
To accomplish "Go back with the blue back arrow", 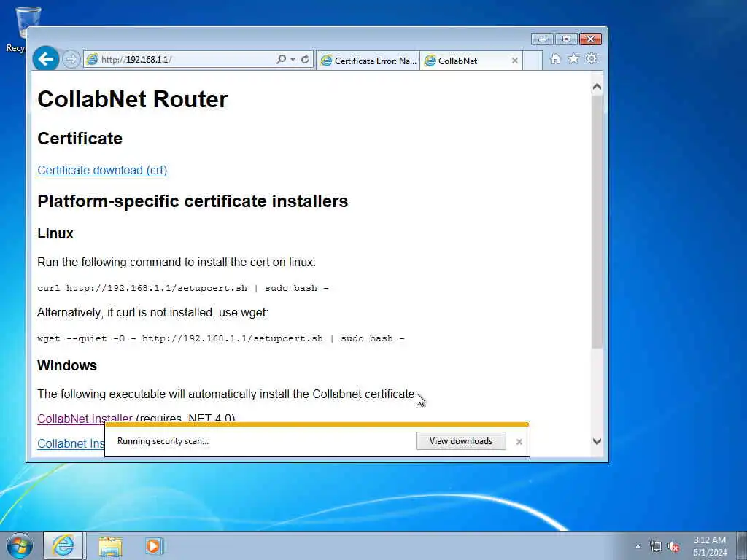I will 46,59.
